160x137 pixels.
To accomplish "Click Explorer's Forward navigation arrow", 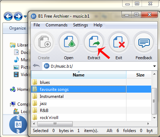I will (x=18, y=16).
